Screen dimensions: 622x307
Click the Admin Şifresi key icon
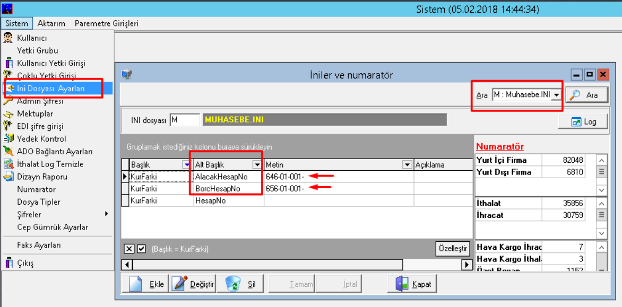pyautogui.click(x=8, y=101)
